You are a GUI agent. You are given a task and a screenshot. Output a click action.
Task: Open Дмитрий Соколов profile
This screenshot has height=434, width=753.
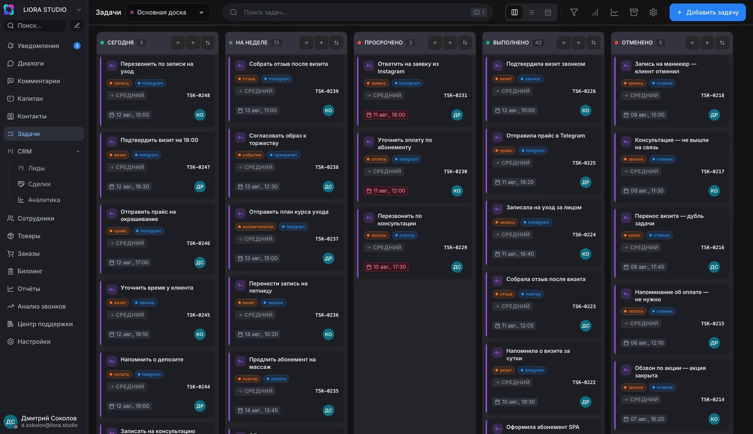44,421
